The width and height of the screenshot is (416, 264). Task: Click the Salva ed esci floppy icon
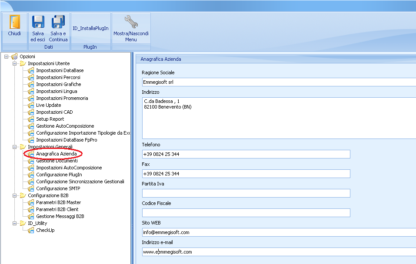pos(38,22)
